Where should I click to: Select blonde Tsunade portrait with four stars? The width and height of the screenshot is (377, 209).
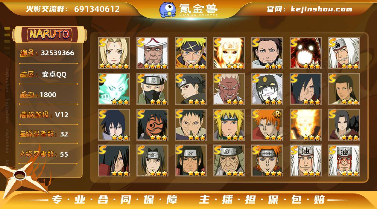(114, 53)
